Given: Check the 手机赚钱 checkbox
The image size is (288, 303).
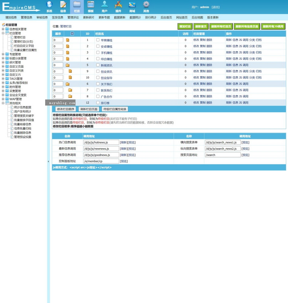Looking at the screenshot, I should [x=98, y=52].
